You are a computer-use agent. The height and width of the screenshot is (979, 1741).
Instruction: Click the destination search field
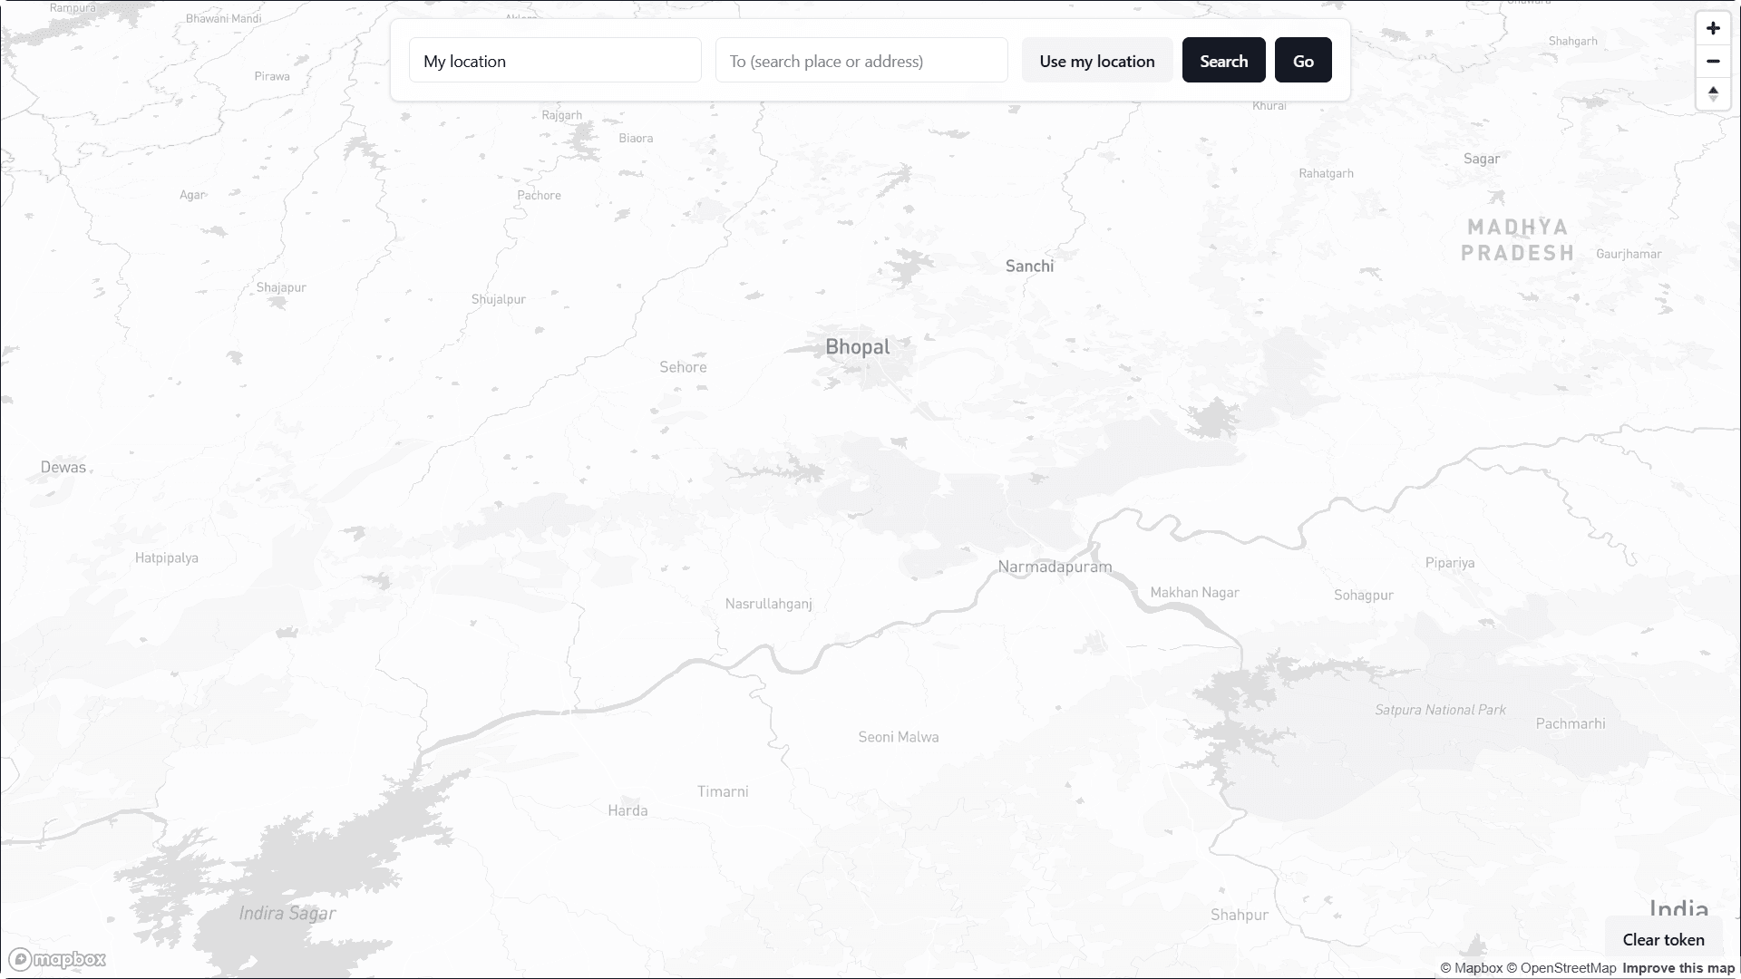[861, 60]
